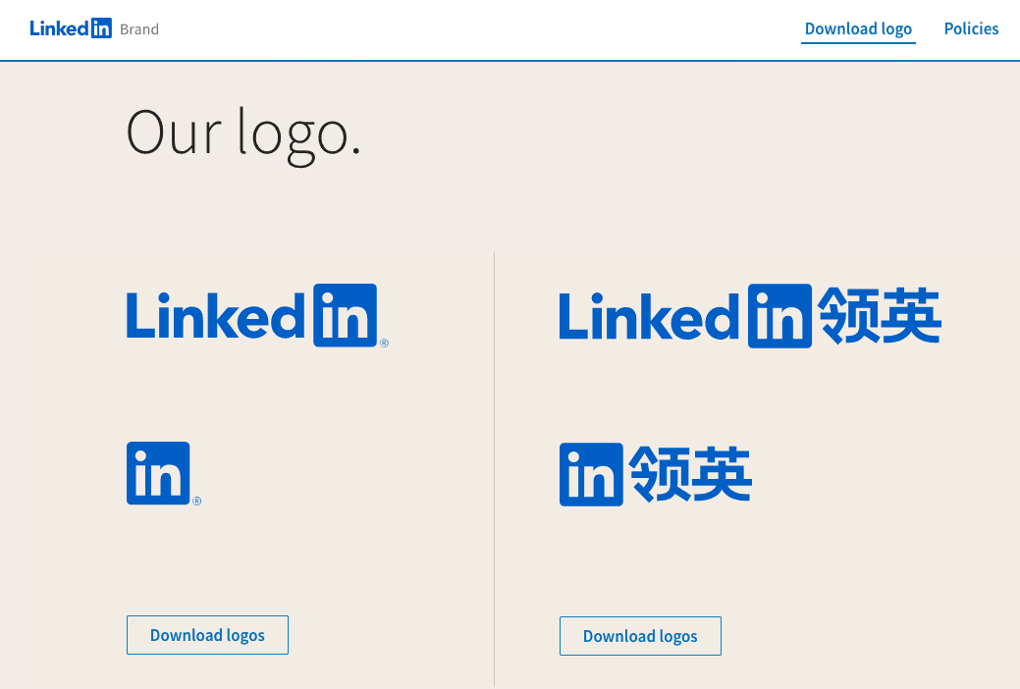Viewport: 1020px width, 689px height.
Task: Click the LinkedIn logo in the header
Action: [x=69, y=27]
